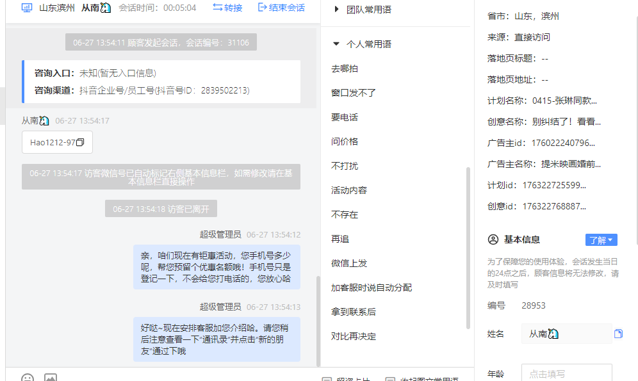Pick the 活动内容 quick phrase
Screen dimensions: 638x381
pyautogui.click(x=349, y=190)
